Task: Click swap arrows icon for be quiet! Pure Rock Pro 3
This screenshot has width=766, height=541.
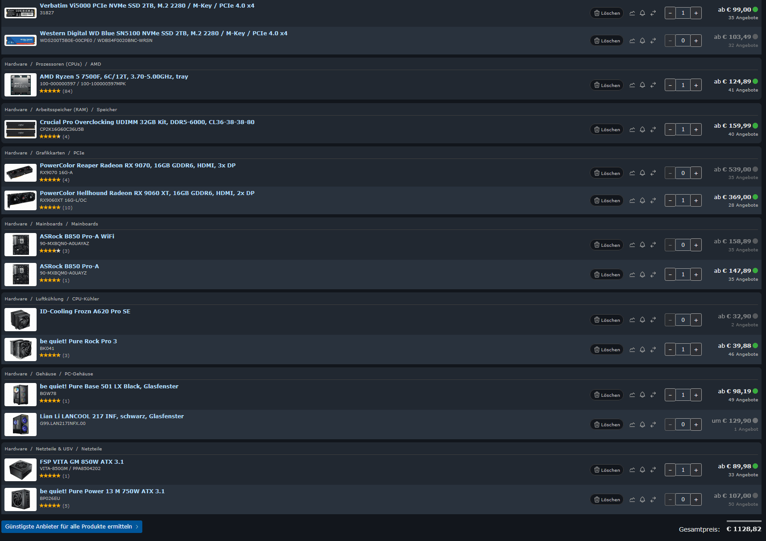Action: pyautogui.click(x=653, y=350)
